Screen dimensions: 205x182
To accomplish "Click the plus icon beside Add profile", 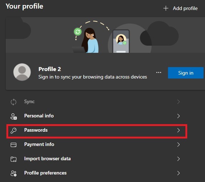I will click(x=166, y=8).
